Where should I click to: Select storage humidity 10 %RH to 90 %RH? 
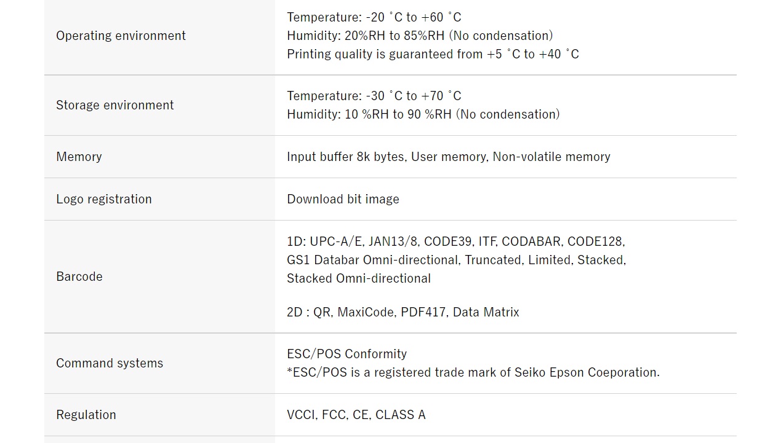coord(423,114)
